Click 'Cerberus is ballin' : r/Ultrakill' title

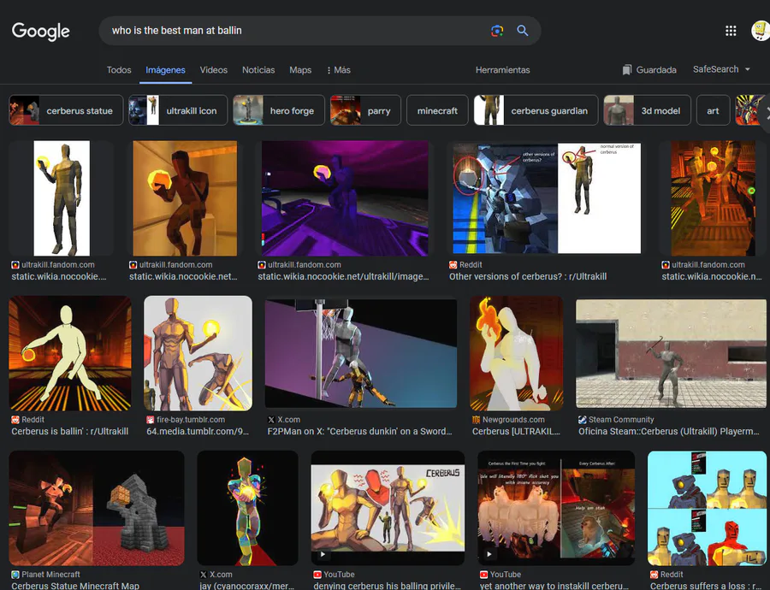(x=70, y=432)
